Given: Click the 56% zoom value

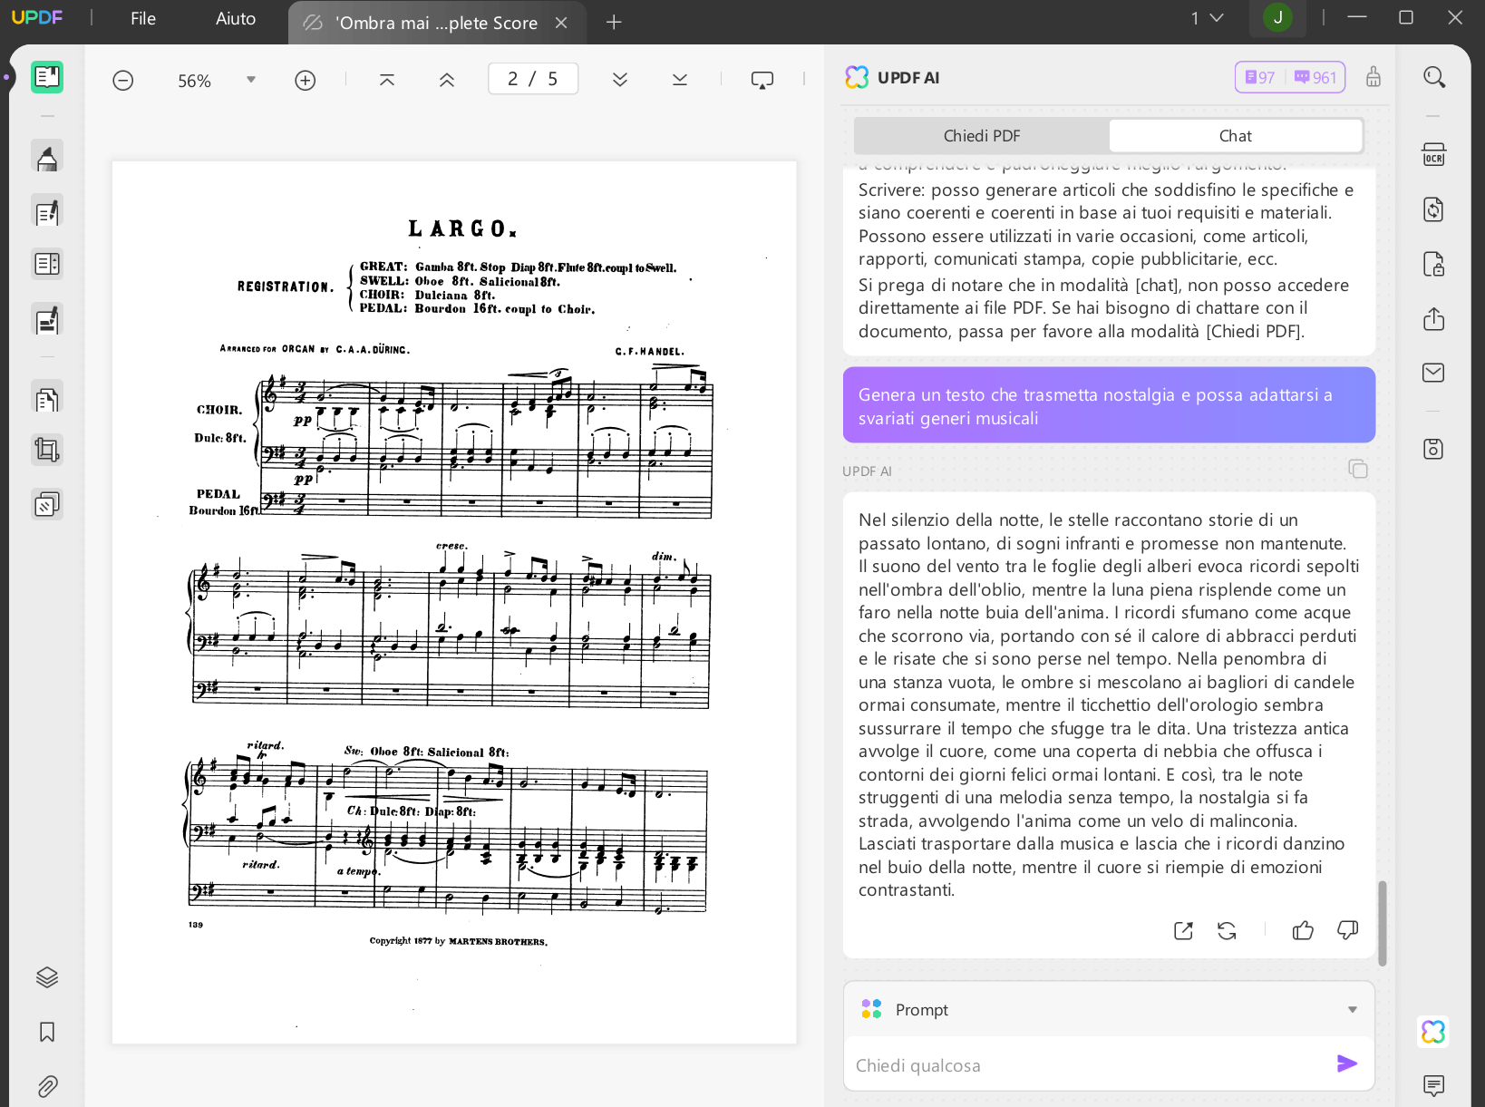Looking at the screenshot, I should click(194, 81).
